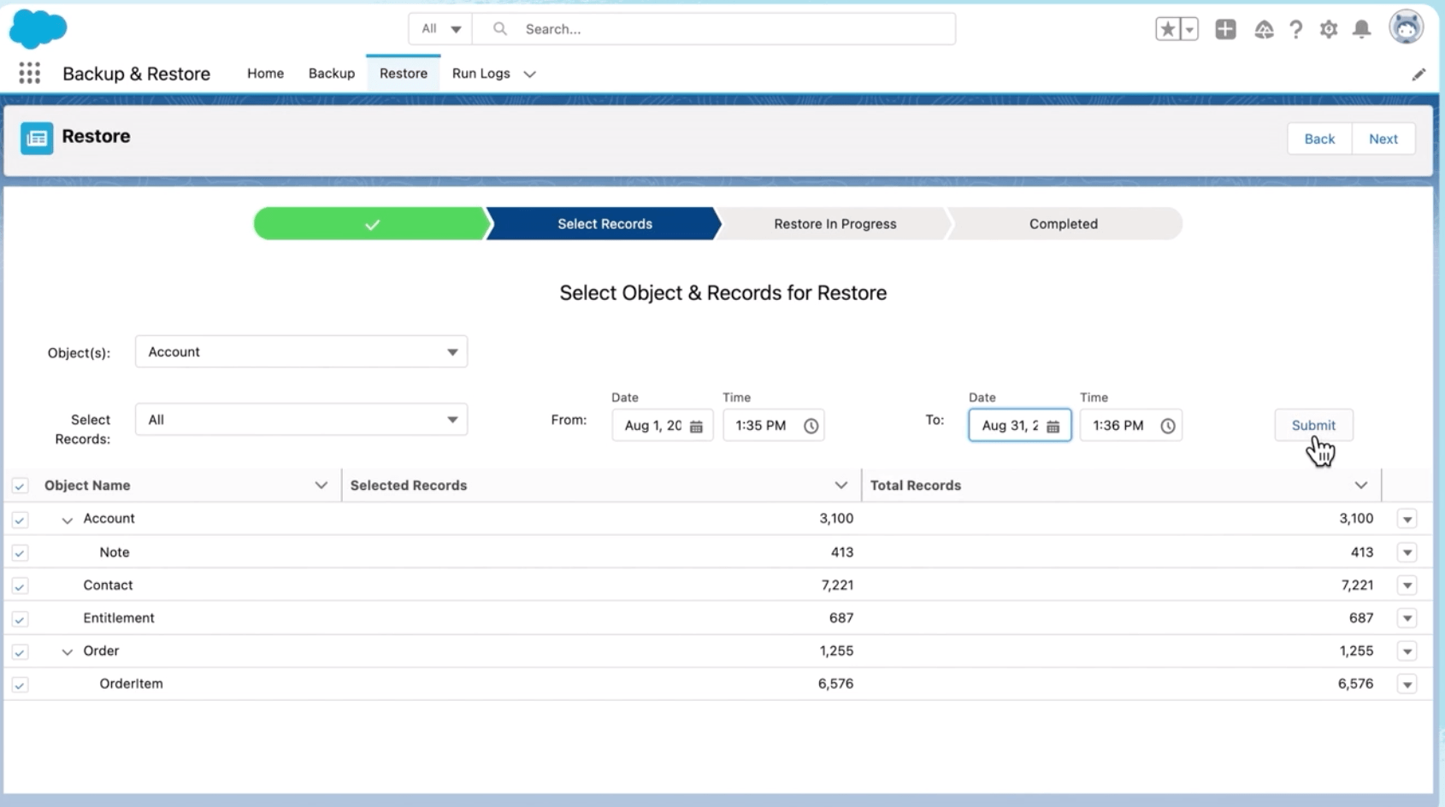Click the OrderItem object name
1445x807 pixels.
(131, 684)
